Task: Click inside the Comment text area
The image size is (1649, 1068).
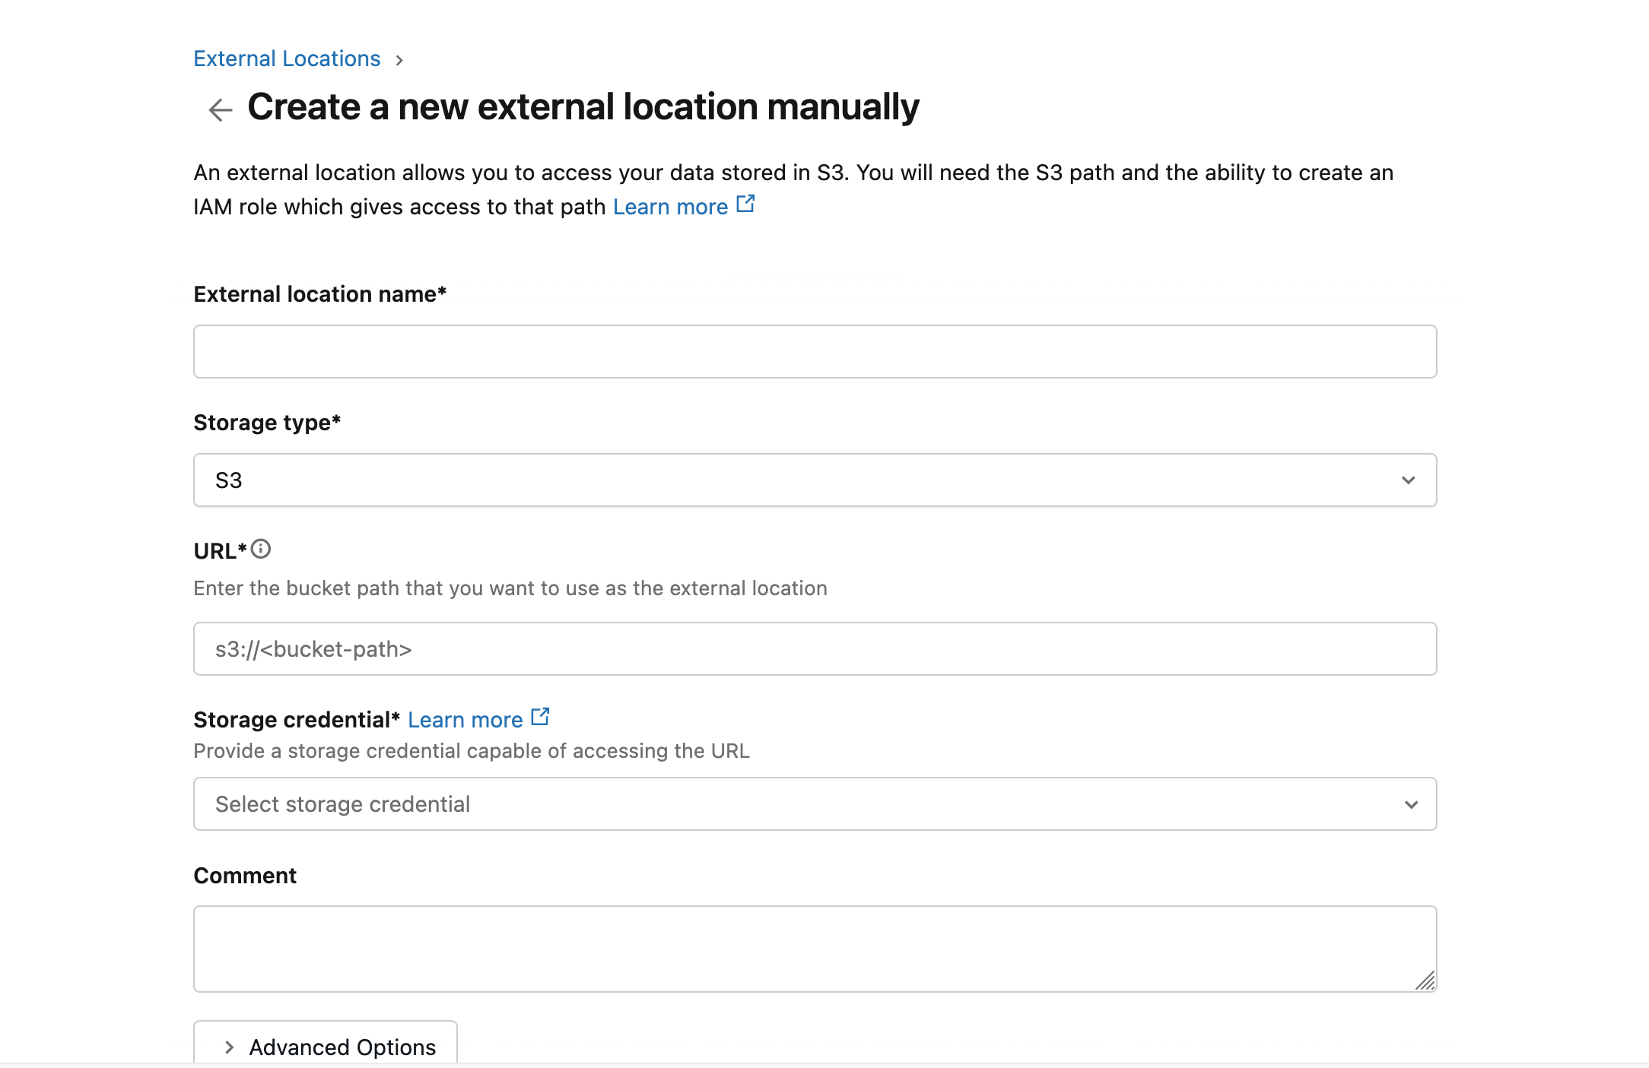Action: [814, 949]
